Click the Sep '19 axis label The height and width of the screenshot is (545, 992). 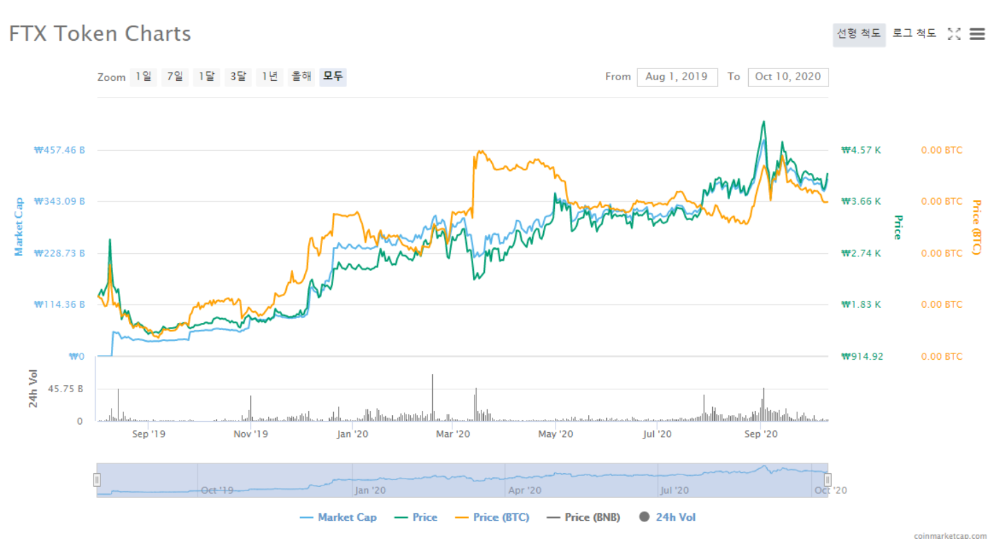(149, 434)
